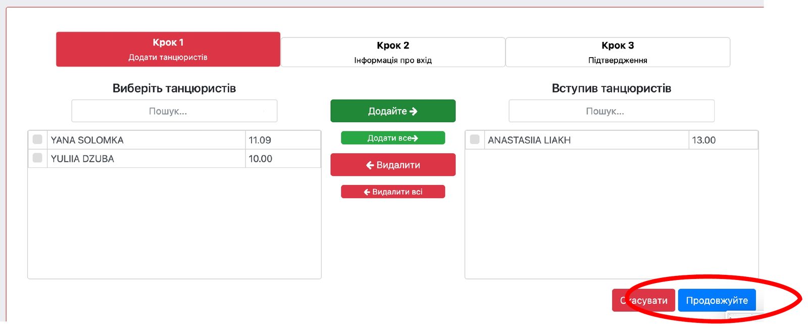Select the name ANASTASIIA LIAKH
808x329 pixels.
(x=529, y=140)
